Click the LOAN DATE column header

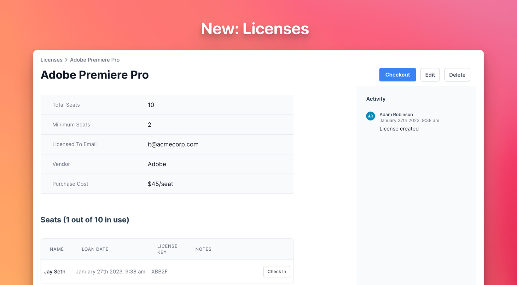(x=95, y=249)
